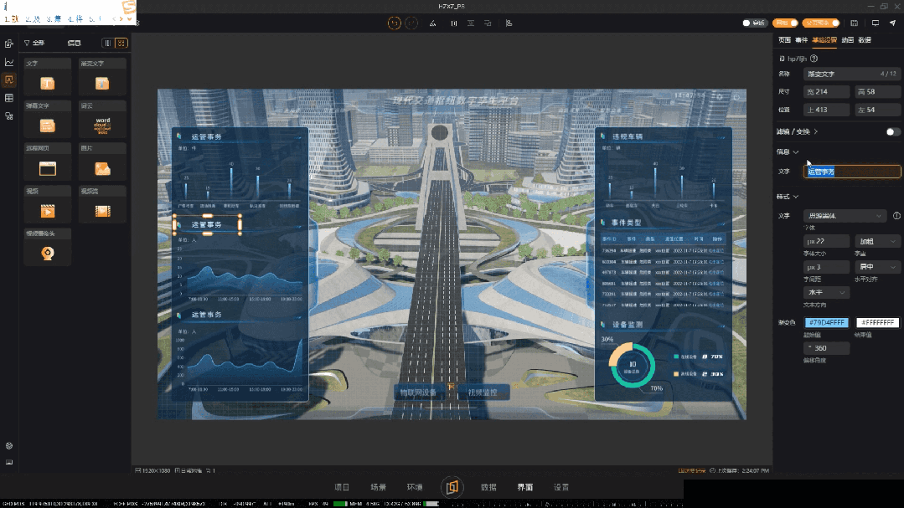Screen dimensions: 904x508
Task: Click the undo arrow in toolbar
Action: point(395,23)
